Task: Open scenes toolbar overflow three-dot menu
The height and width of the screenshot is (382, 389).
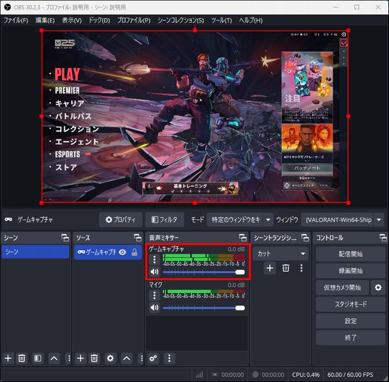Action: coord(69,358)
